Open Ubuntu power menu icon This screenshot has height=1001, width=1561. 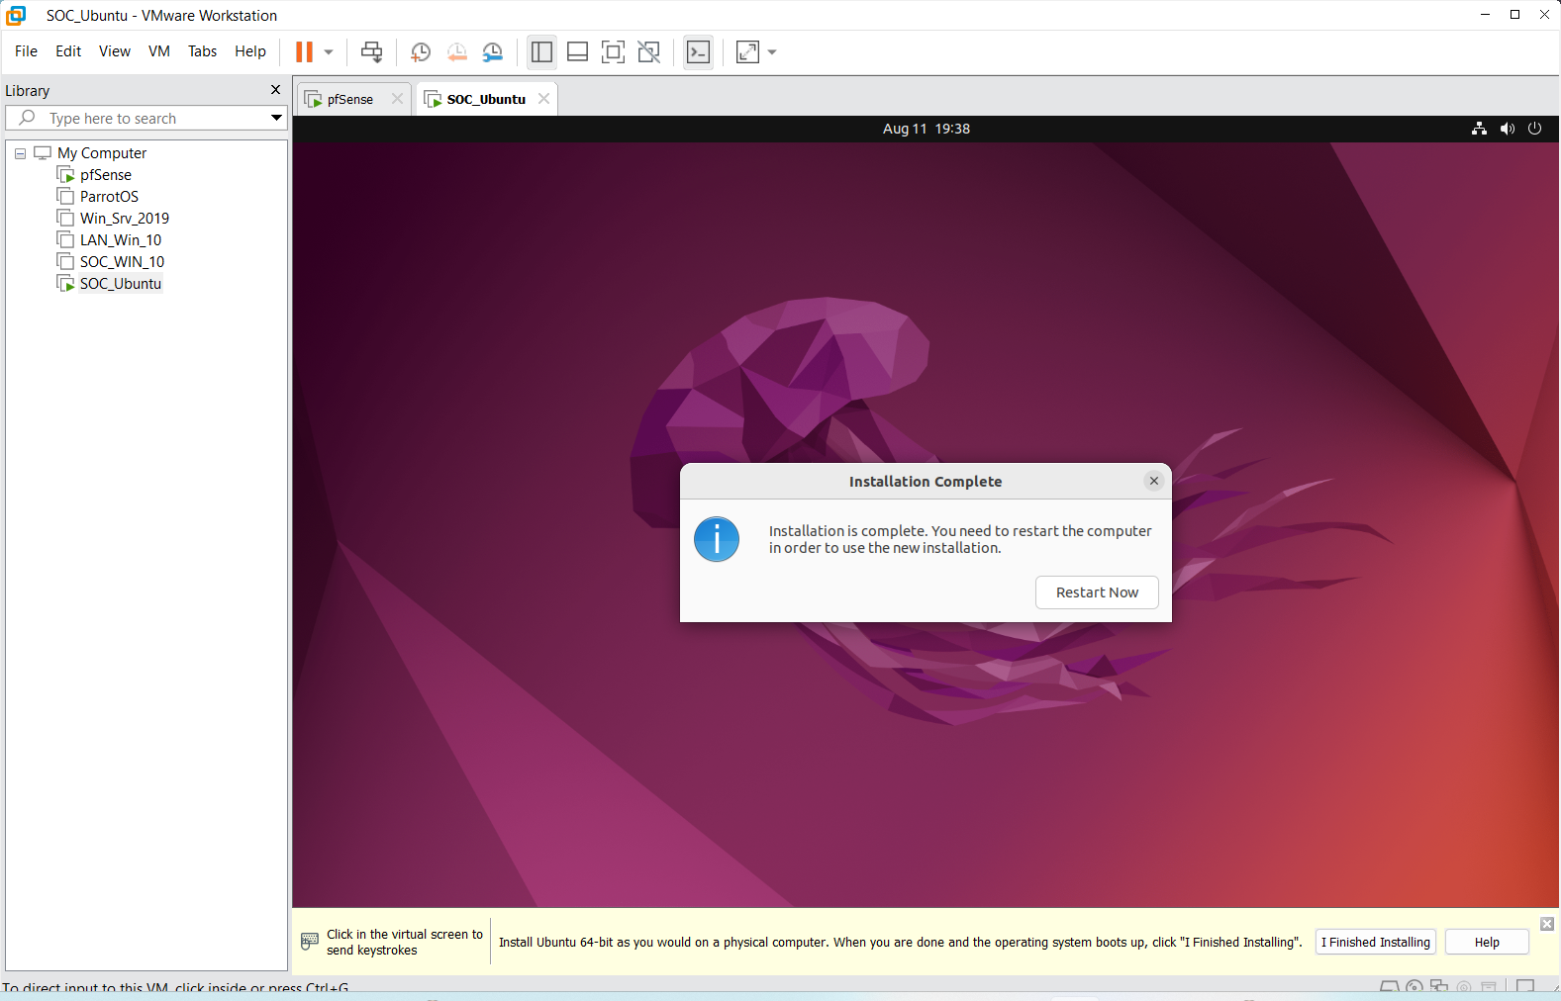(x=1534, y=129)
